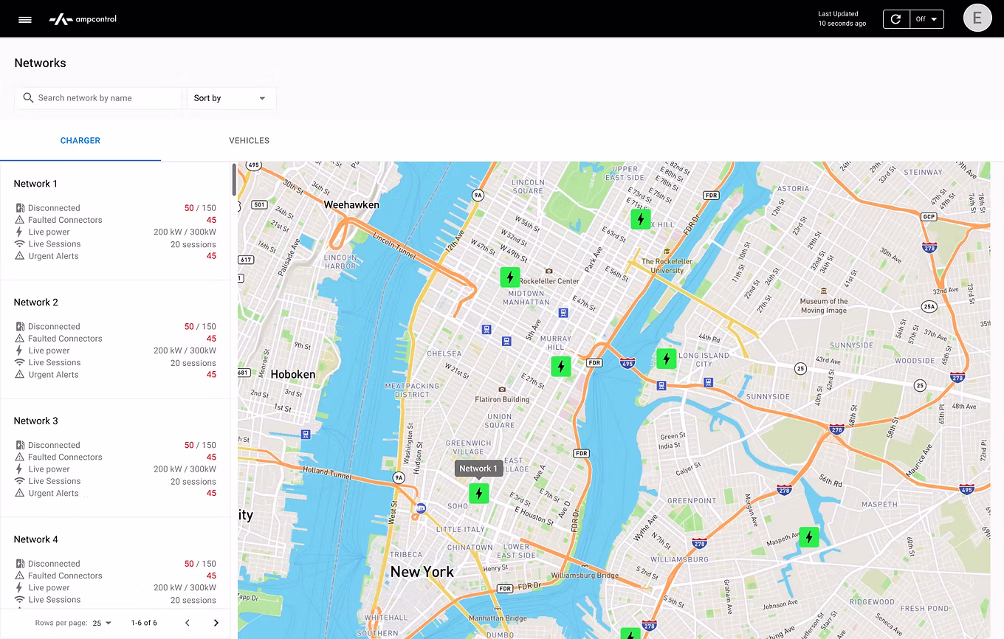
Task: Go to the previous page of networks
Action: pos(188,623)
